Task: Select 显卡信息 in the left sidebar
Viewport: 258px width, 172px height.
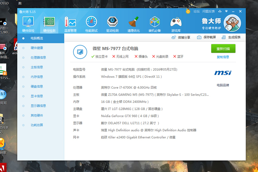Action: (37, 96)
